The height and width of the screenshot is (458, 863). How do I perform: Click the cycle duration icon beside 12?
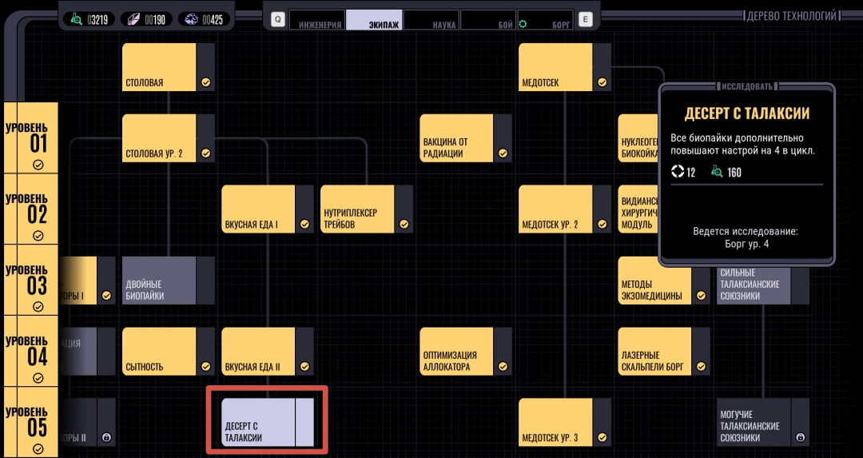(678, 172)
